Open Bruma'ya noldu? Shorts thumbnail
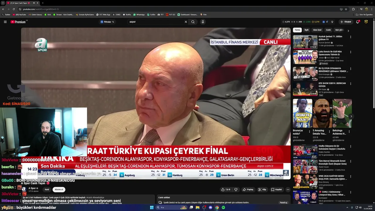 302,113
